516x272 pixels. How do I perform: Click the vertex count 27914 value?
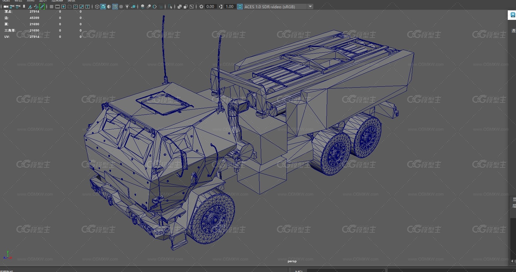(x=34, y=12)
